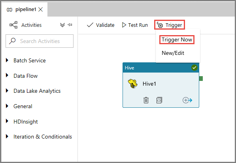Screen dimensions: 236x163
Task: Click the add output connector arrow icon
Action: coord(187,100)
